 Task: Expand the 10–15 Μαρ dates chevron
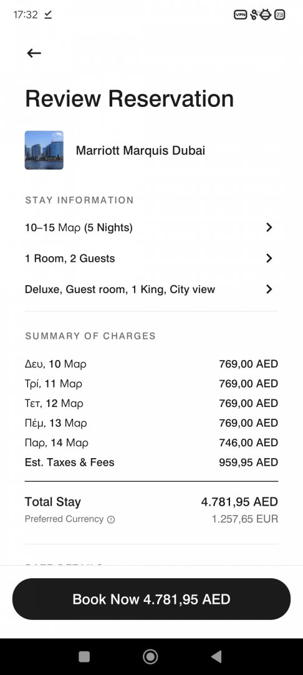tap(269, 227)
